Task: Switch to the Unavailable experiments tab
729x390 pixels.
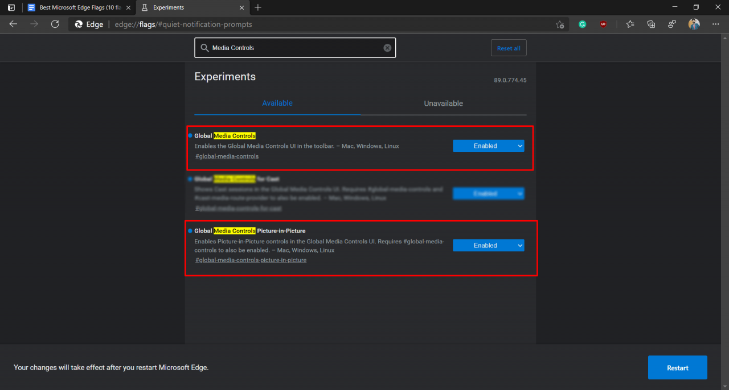Action: (x=443, y=103)
